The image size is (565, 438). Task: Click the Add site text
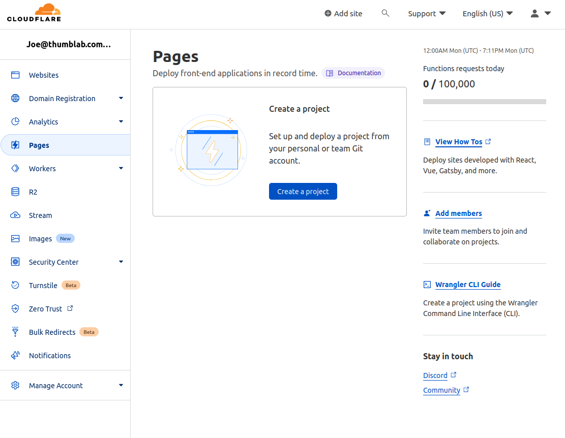click(x=348, y=14)
